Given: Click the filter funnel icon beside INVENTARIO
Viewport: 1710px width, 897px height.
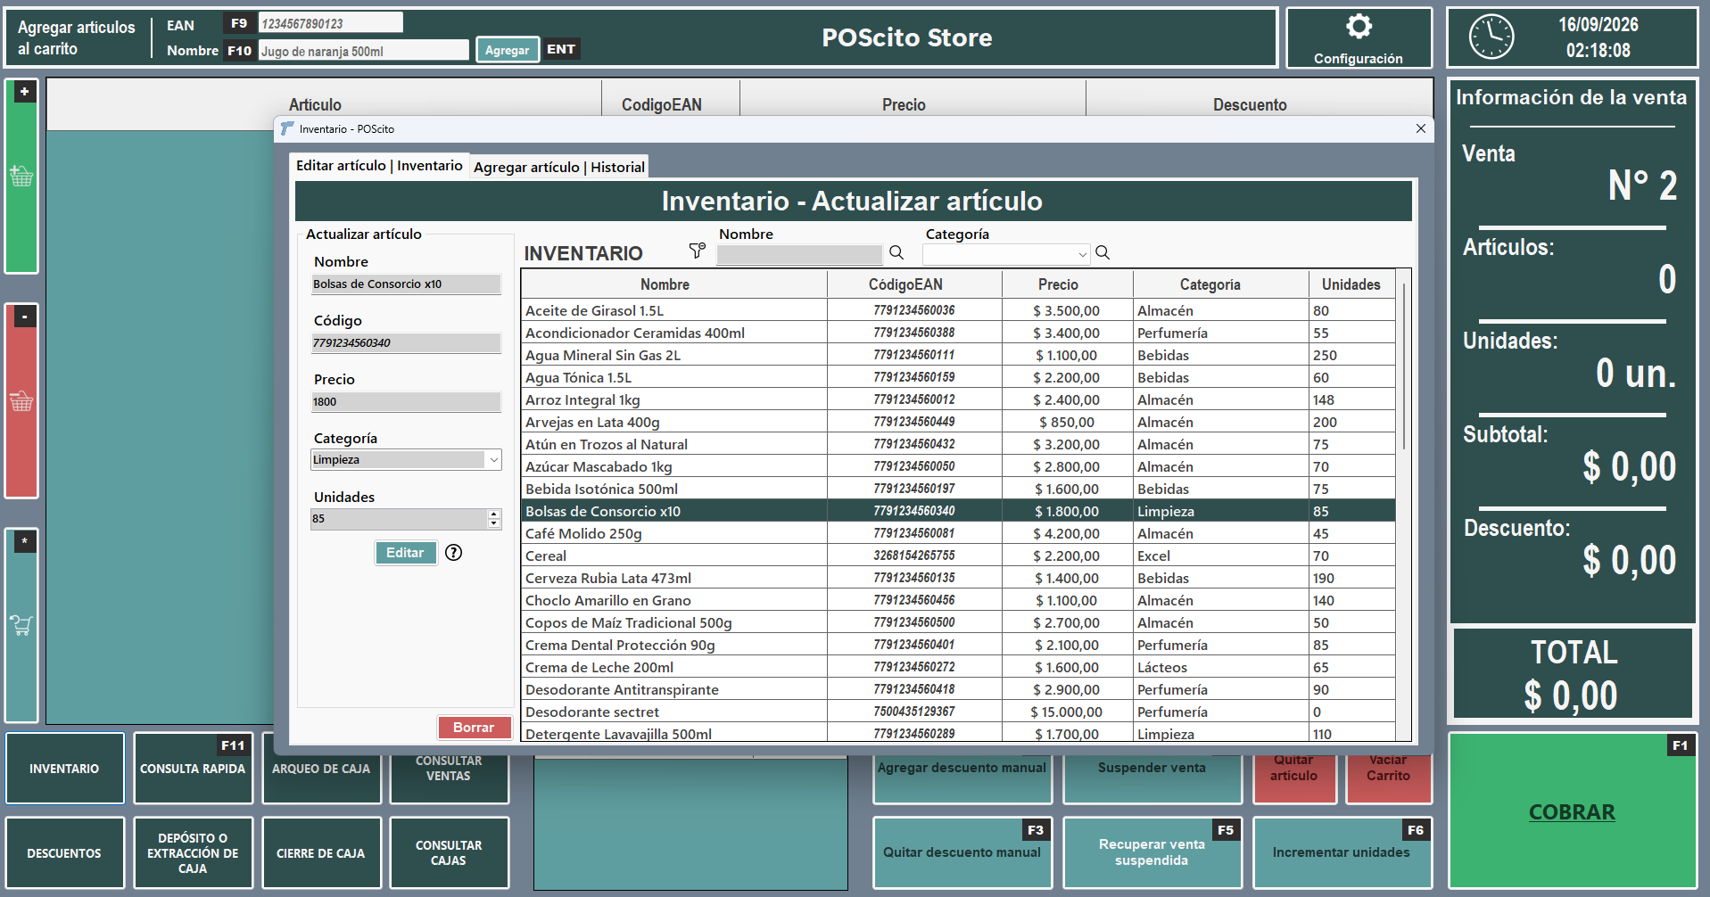Looking at the screenshot, I should click(x=697, y=251).
